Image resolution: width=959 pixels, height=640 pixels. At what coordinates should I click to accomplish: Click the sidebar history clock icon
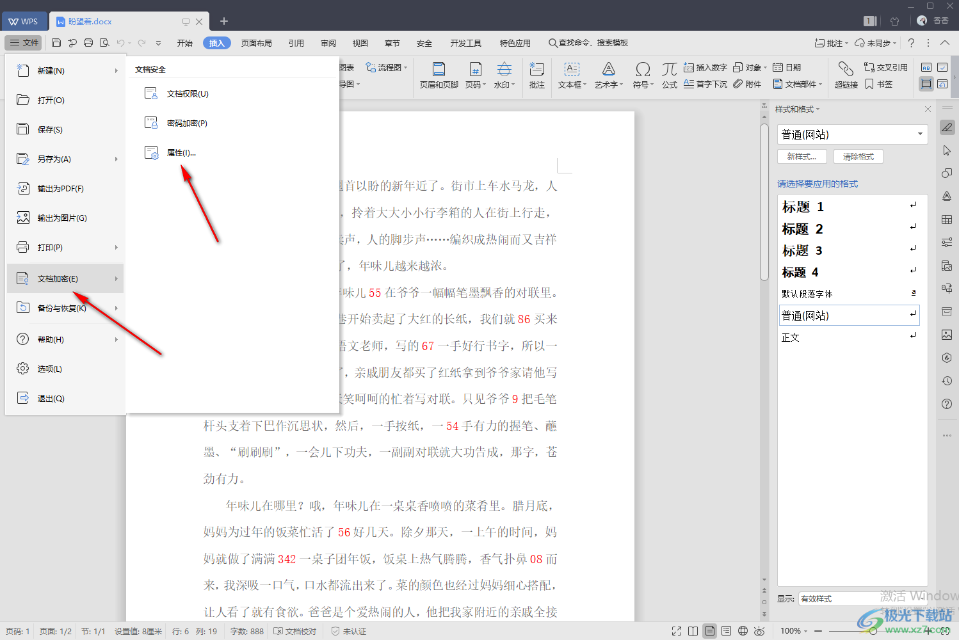(947, 381)
